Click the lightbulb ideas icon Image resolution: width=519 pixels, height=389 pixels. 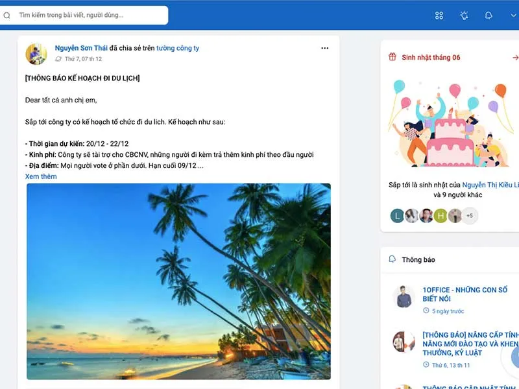click(x=464, y=16)
